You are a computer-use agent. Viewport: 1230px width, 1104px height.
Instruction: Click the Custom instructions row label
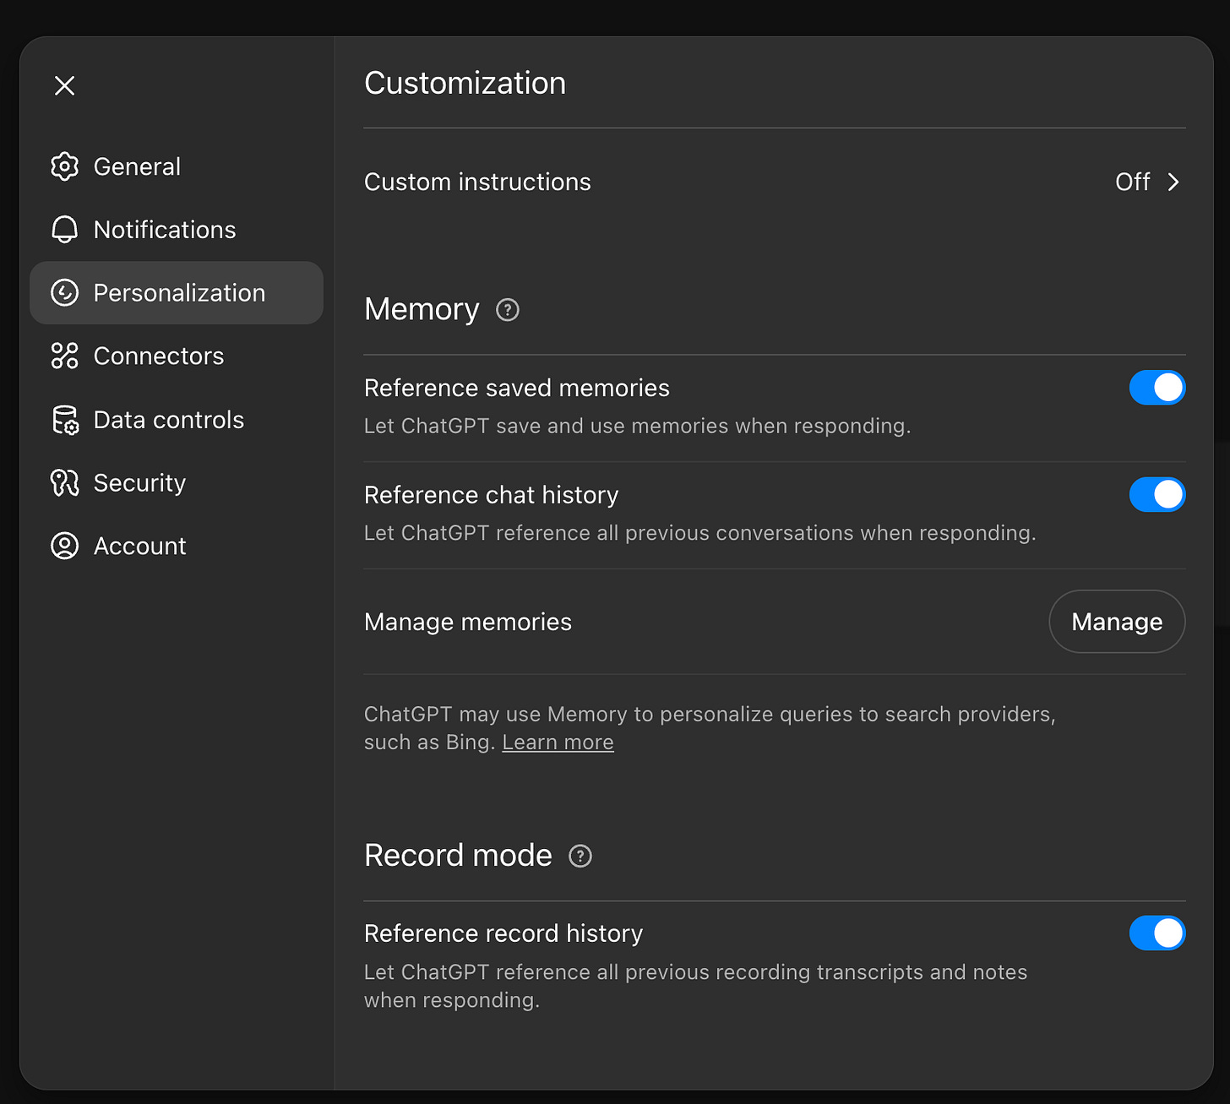click(477, 182)
